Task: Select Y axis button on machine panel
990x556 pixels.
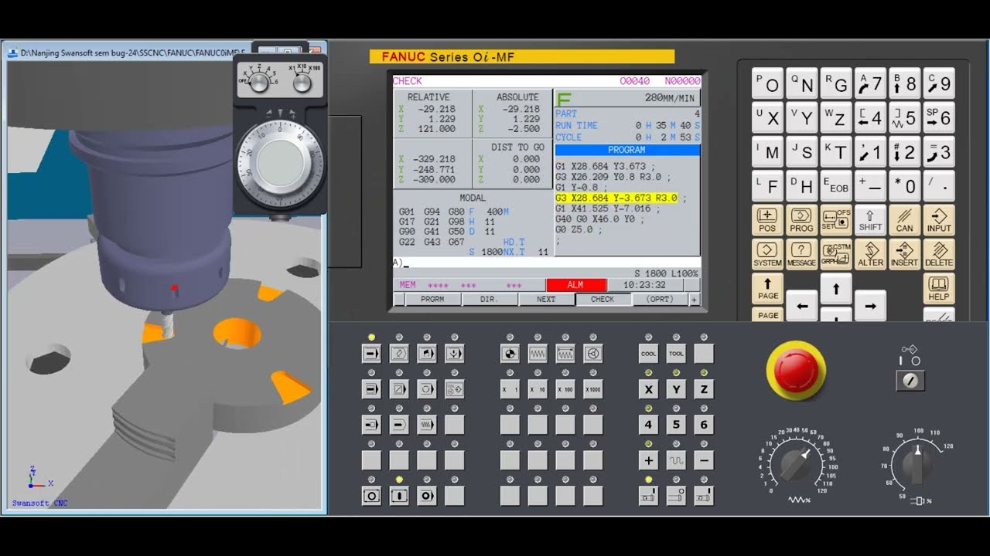Action: click(677, 389)
